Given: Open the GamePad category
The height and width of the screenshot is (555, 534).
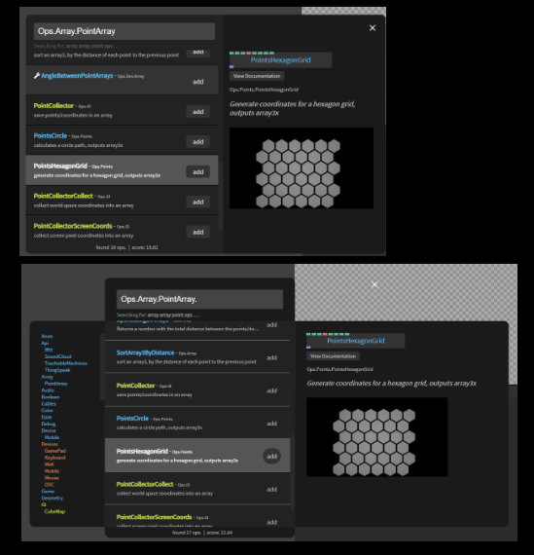Looking at the screenshot, I should tap(54, 451).
